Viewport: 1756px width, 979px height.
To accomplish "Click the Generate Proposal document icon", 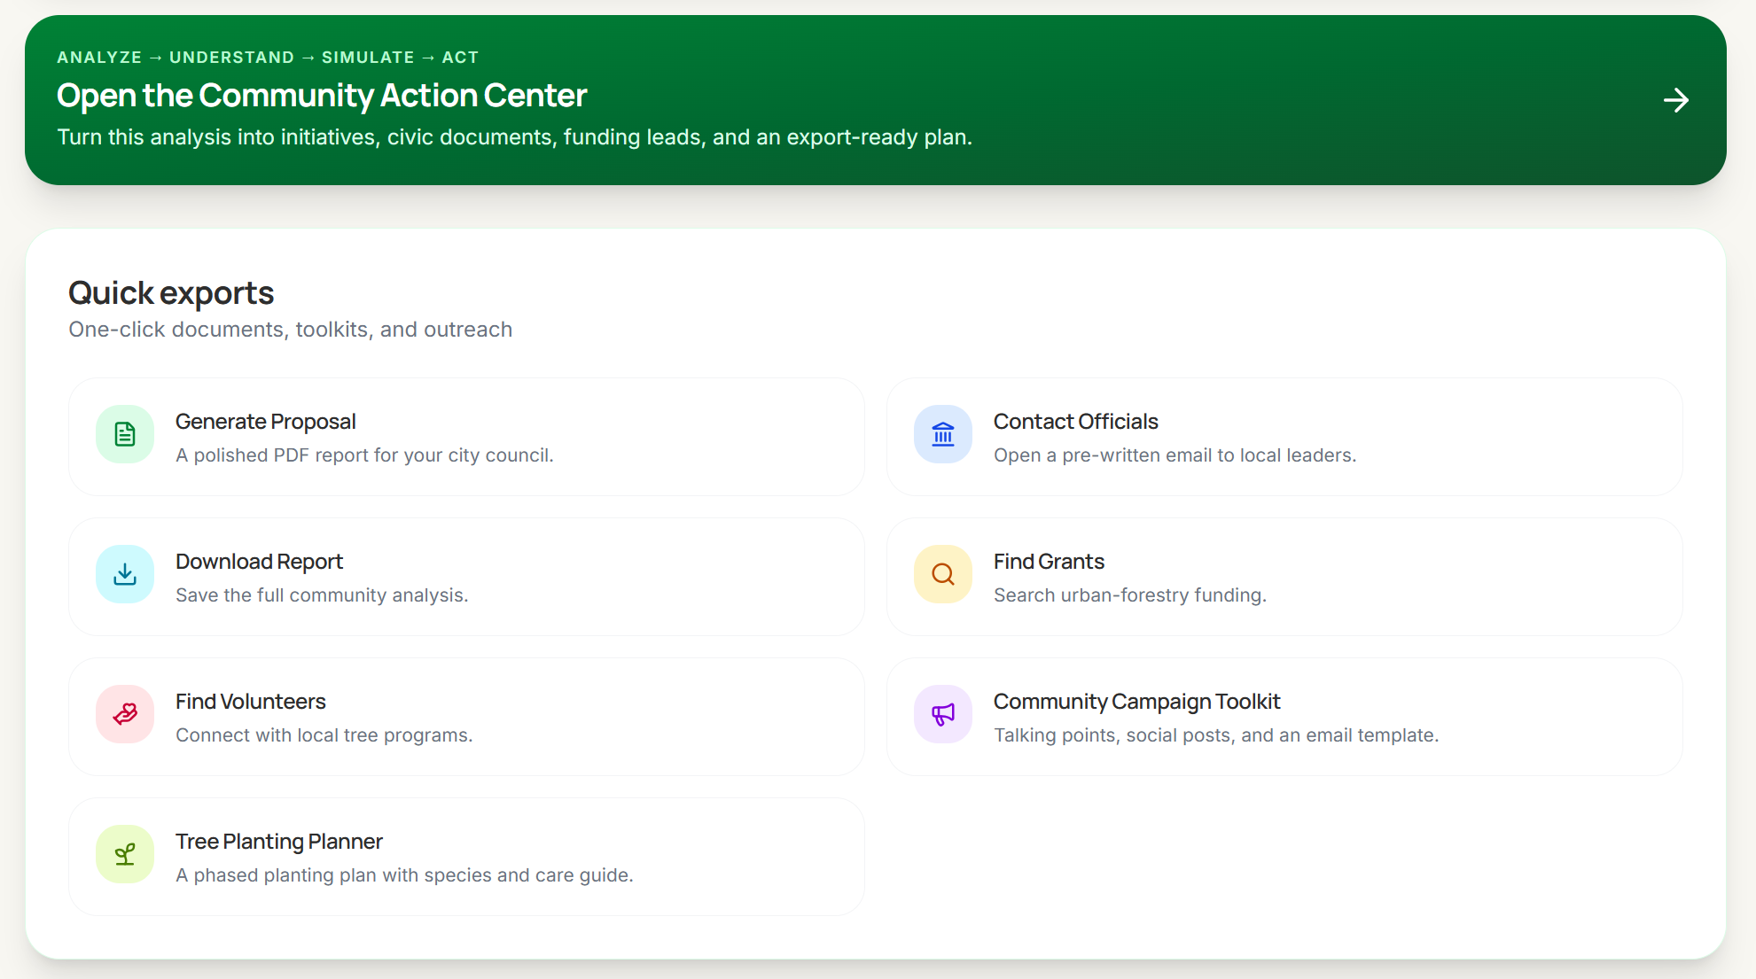I will pyautogui.click(x=125, y=434).
